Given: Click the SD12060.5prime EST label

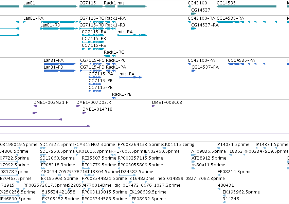Looking at the screenshot, I should point(57,158).
